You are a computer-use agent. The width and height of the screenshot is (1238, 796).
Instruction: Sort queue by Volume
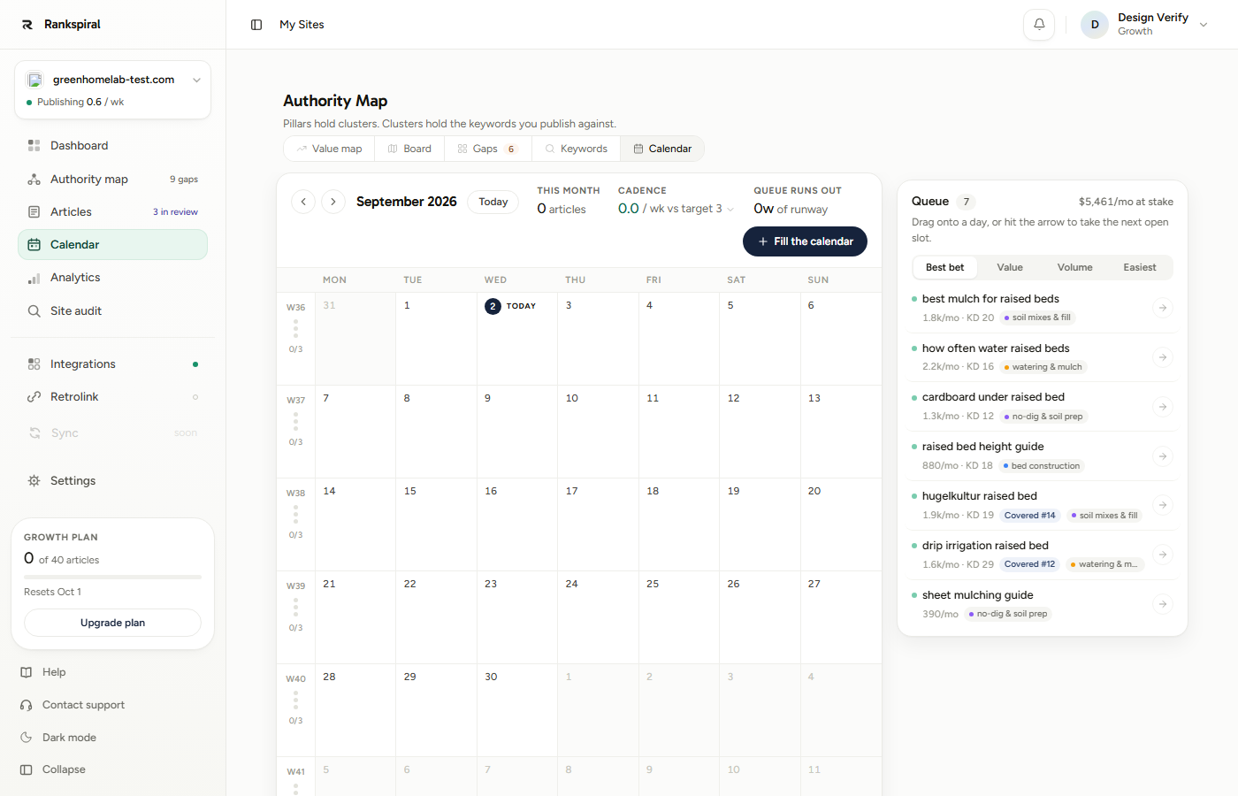(1074, 267)
